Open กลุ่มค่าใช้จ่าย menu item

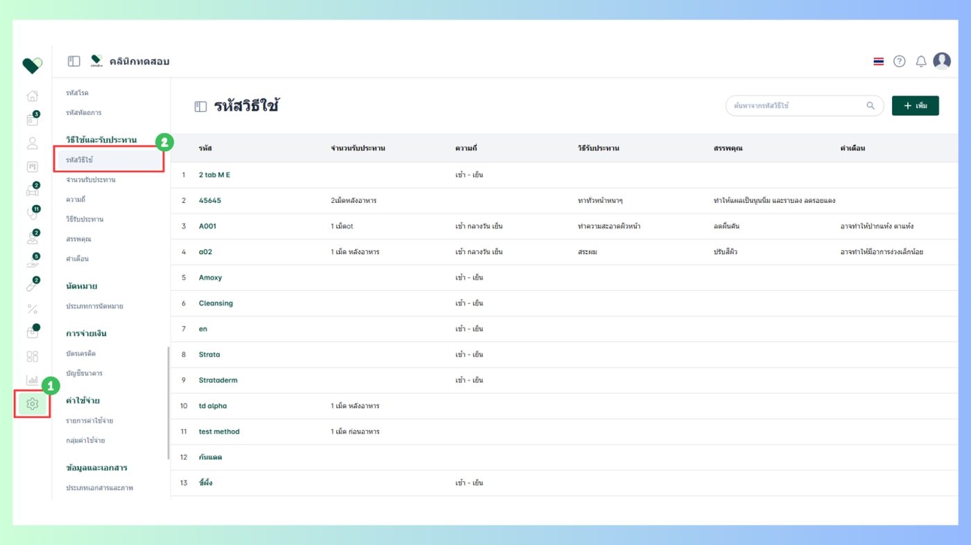pyautogui.click(x=85, y=440)
